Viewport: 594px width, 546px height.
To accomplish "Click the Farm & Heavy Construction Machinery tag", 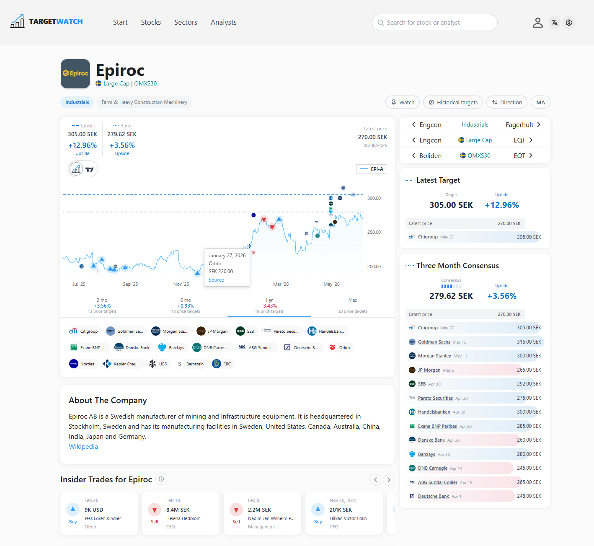I will click(x=144, y=102).
